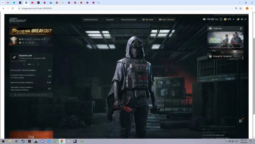Switch to the Задания tab
This screenshot has width=255, height=144.
(110, 20)
